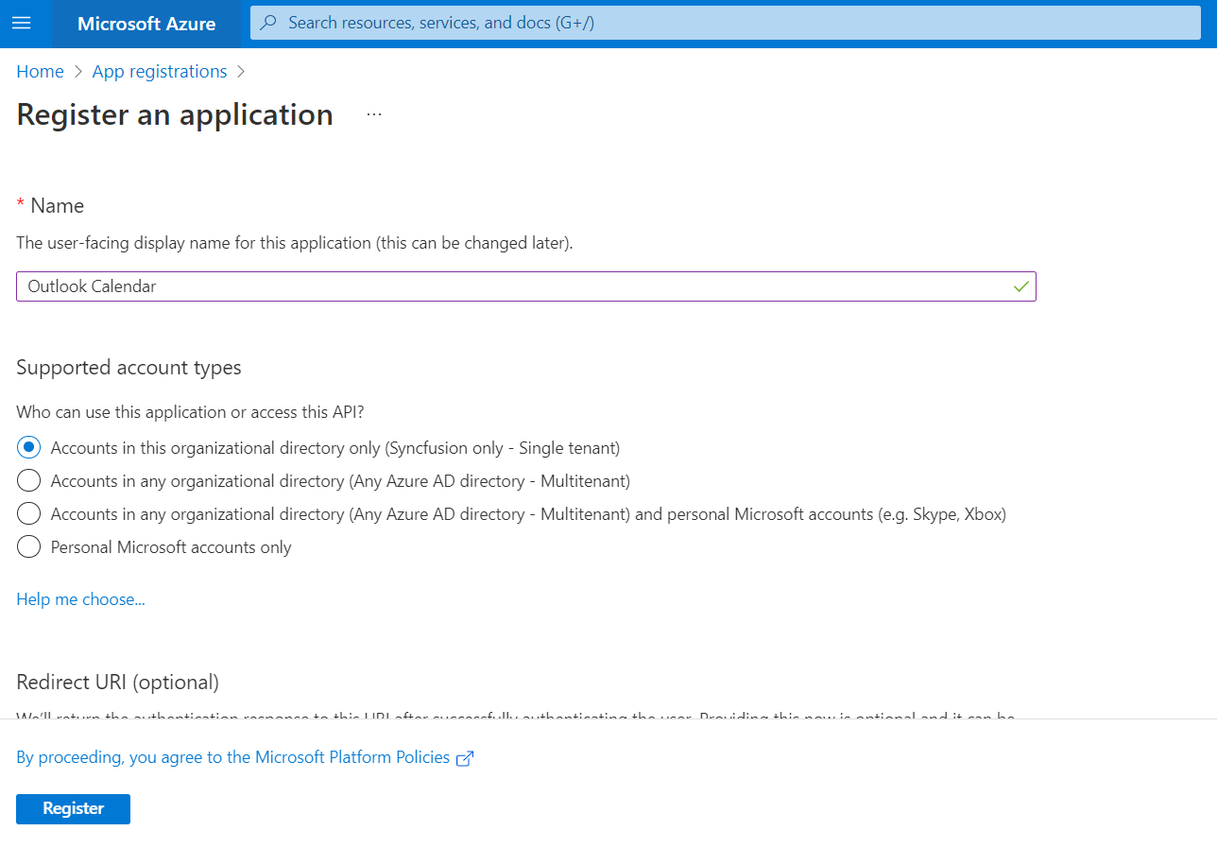Click external link icon beside Platform Policies
Viewport: 1217px width, 848px height.
465,758
